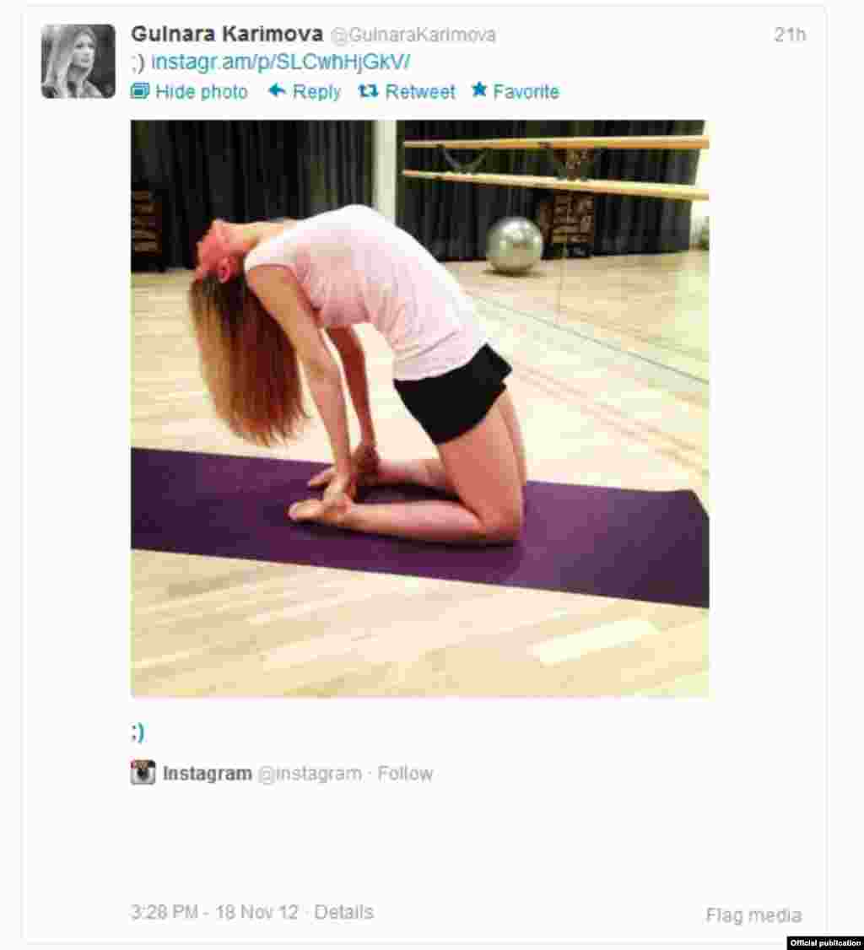
Task: Open the embedded yoga photo
Action: point(420,408)
